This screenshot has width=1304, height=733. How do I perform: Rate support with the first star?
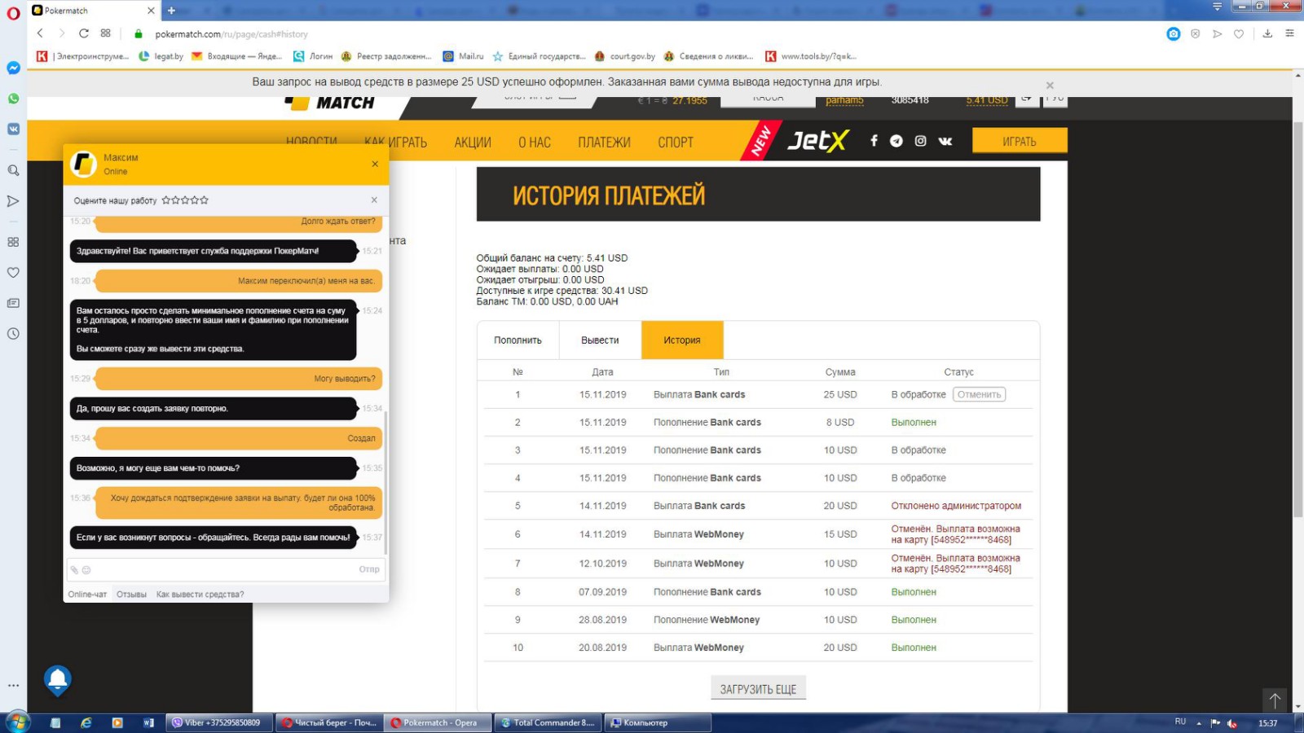coord(165,200)
